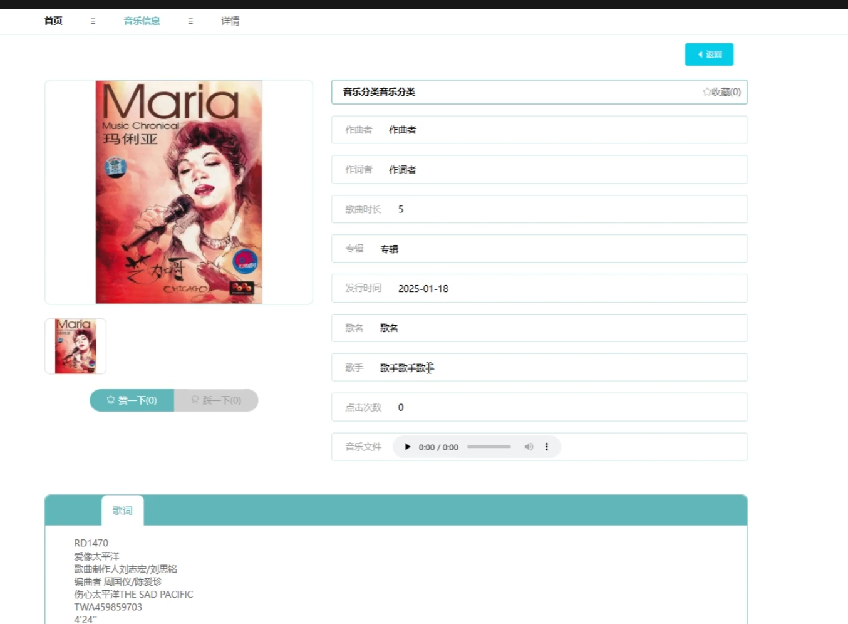Click the 返回 back button
Image resolution: width=848 pixels, height=624 pixels.
tap(709, 55)
